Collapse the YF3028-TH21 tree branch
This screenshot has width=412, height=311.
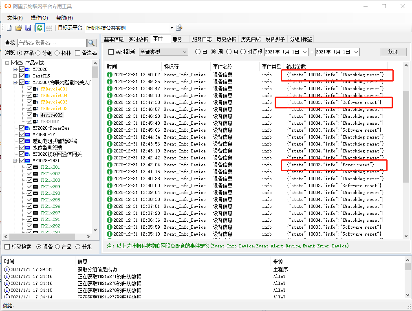[x=15, y=160]
